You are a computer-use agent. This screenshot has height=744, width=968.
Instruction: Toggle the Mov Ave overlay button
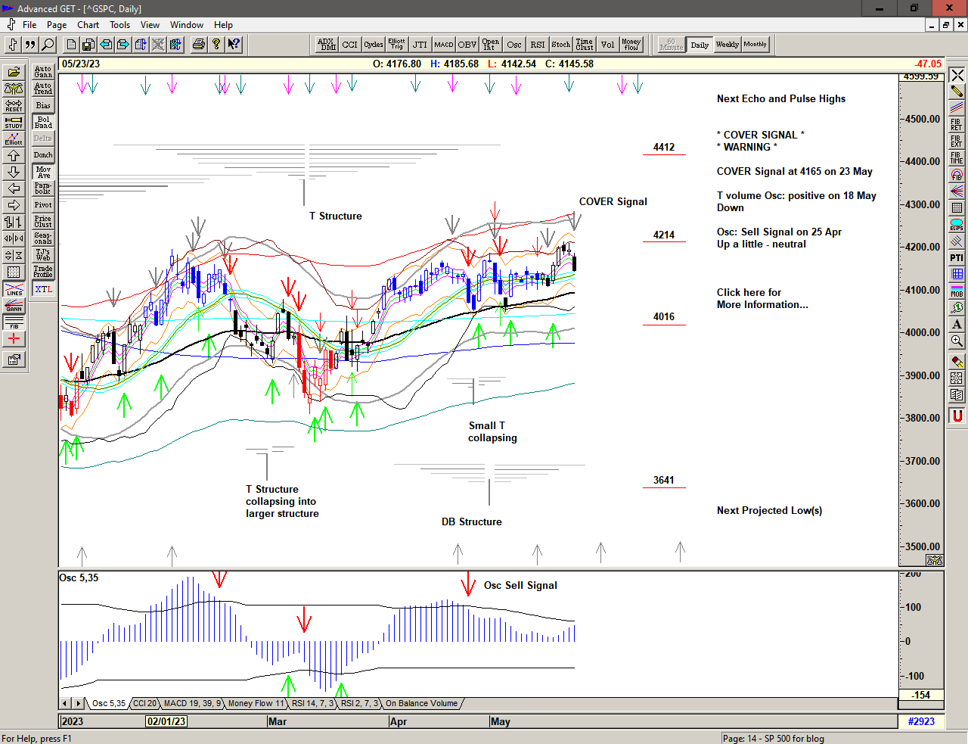click(x=43, y=172)
